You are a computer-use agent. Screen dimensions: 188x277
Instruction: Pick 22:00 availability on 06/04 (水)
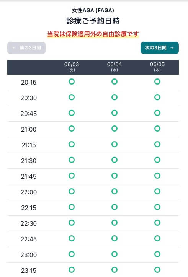pos(114,191)
